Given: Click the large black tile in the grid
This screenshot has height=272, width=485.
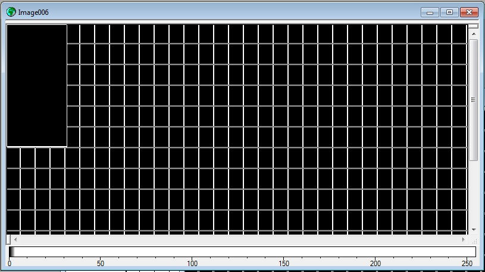Looking at the screenshot, I should click(37, 86).
